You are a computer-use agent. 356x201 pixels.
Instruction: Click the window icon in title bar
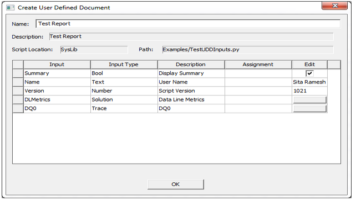pyautogui.click(x=10, y=8)
